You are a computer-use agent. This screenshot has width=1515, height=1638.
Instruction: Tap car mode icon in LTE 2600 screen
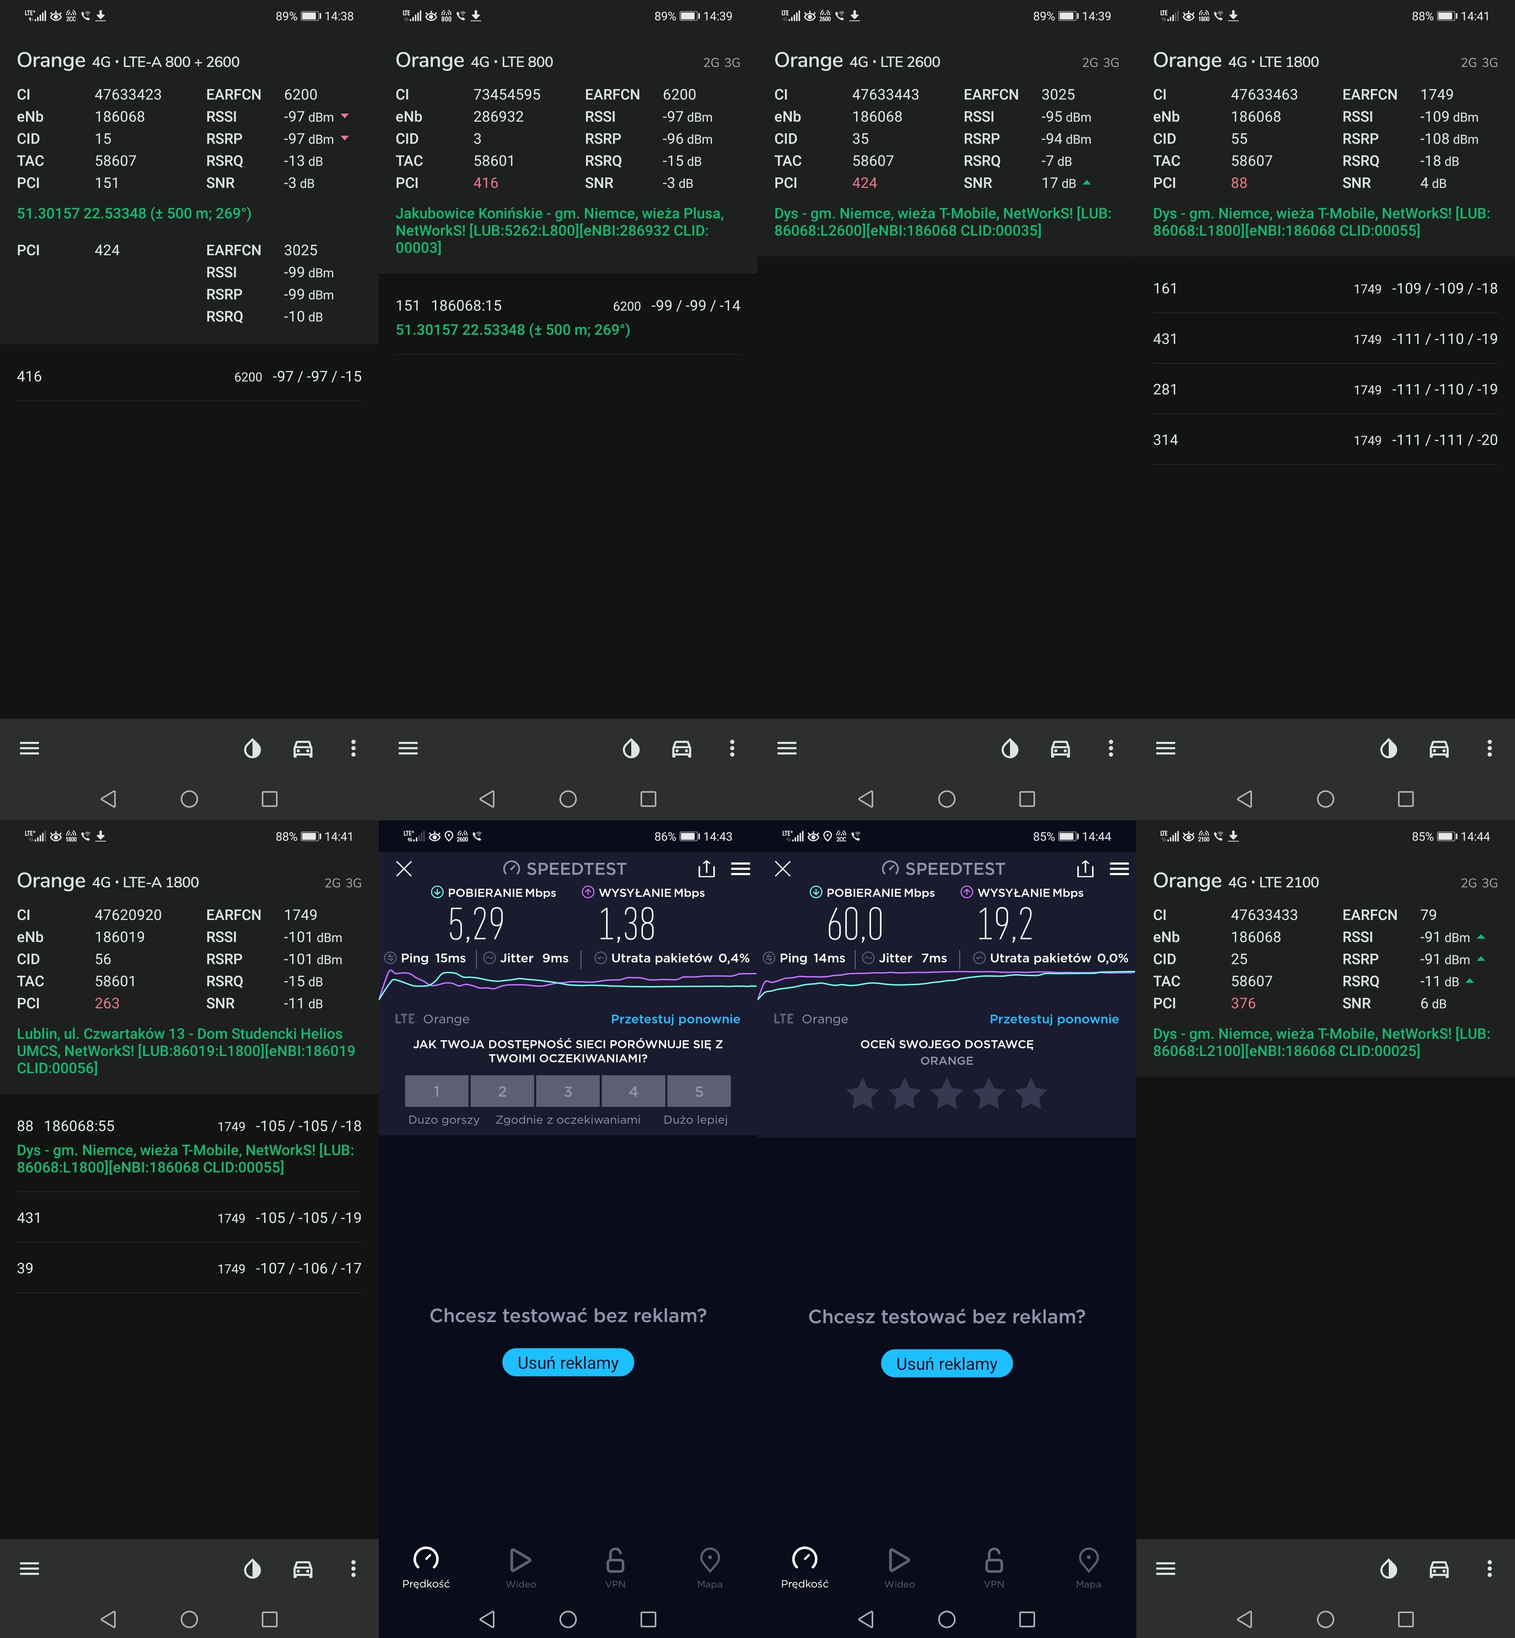[x=1061, y=748]
